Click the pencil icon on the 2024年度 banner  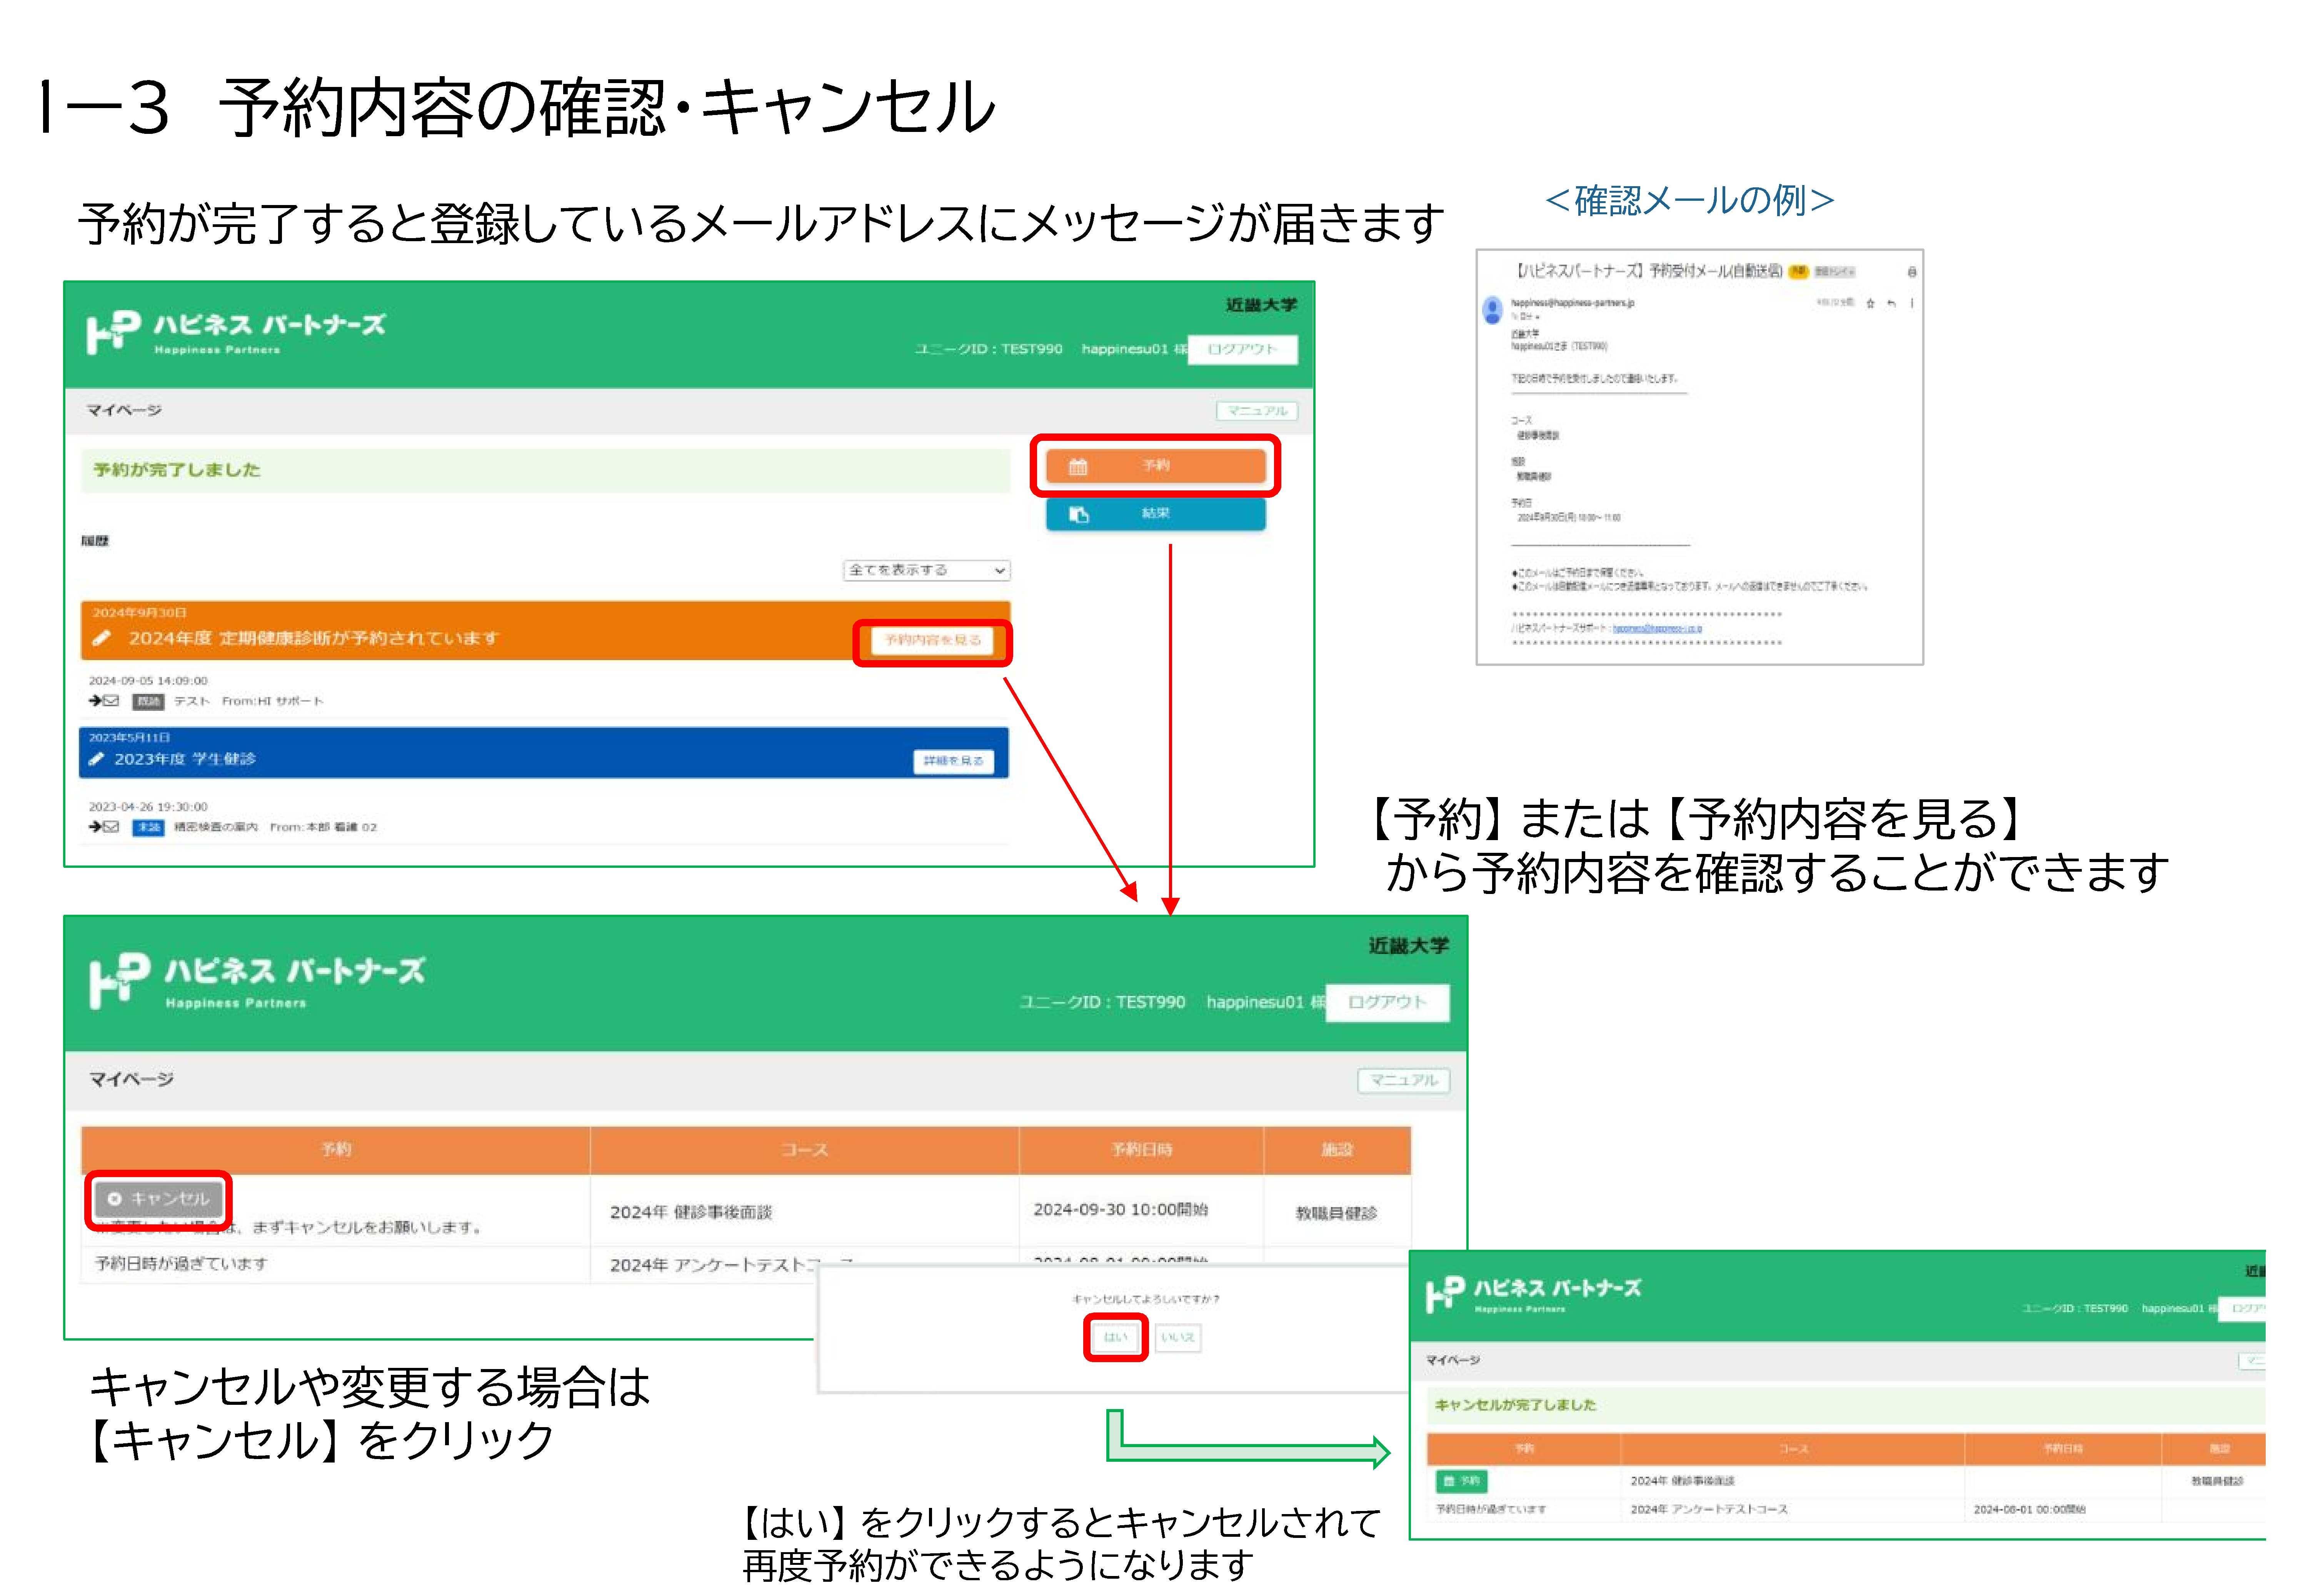(x=101, y=638)
